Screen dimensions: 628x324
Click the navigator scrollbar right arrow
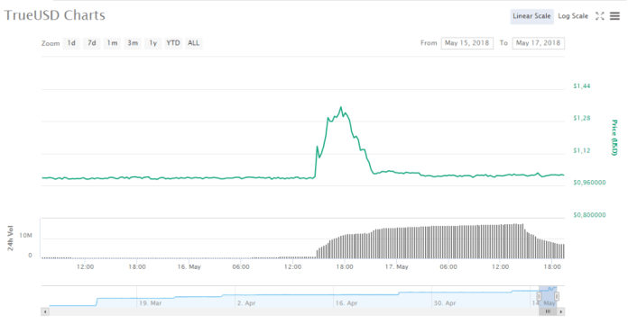[560, 311]
